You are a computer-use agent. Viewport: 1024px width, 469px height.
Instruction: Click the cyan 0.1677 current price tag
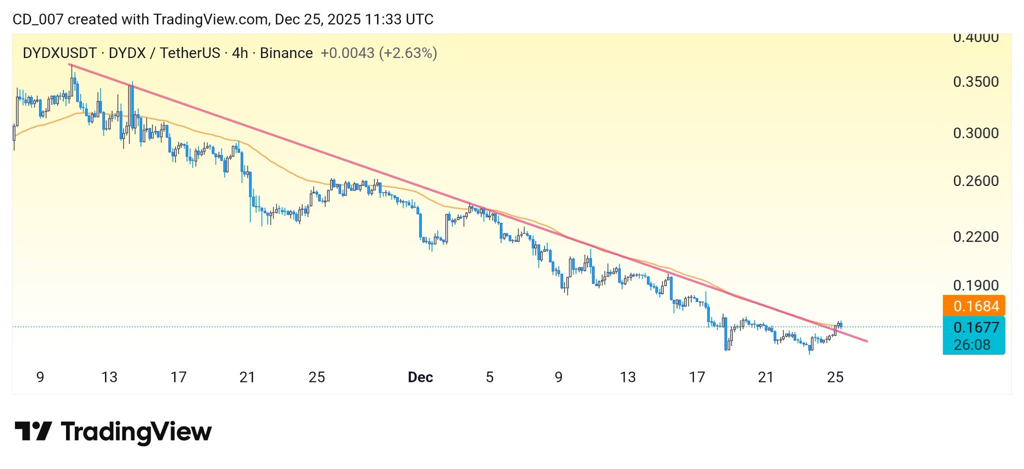[x=973, y=327]
